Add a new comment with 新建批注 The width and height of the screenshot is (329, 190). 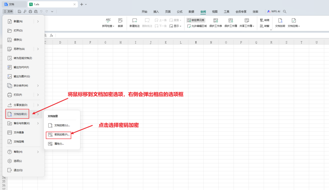(134, 22)
